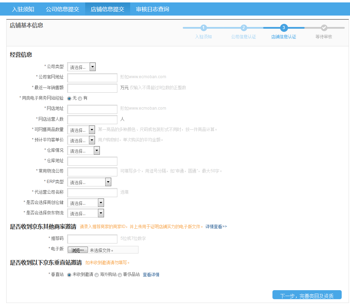
Task: Select 海外购站 vertical site option
Action: point(97,275)
